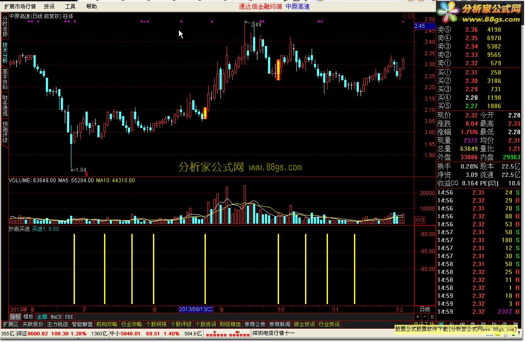Click the 日线 period selector
The image size is (525, 342).
point(425,309)
